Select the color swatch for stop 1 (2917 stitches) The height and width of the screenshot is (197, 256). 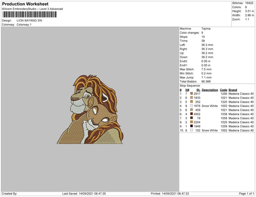click(x=192, y=93)
